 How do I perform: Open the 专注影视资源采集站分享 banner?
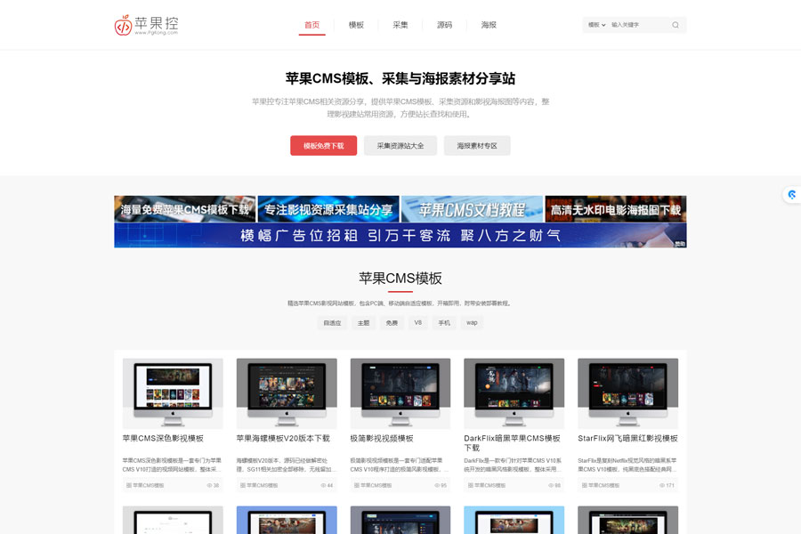click(328, 209)
